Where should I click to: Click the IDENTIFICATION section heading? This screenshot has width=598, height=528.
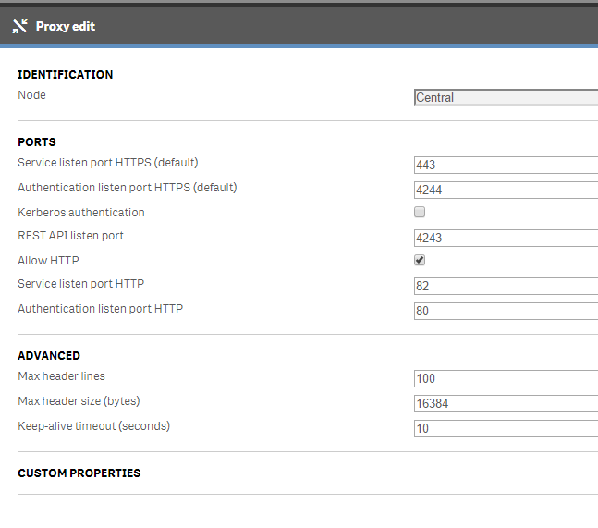(66, 75)
